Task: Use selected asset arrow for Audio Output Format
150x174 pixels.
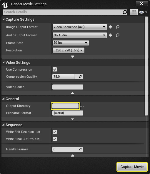Action: [x=111, y=35]
